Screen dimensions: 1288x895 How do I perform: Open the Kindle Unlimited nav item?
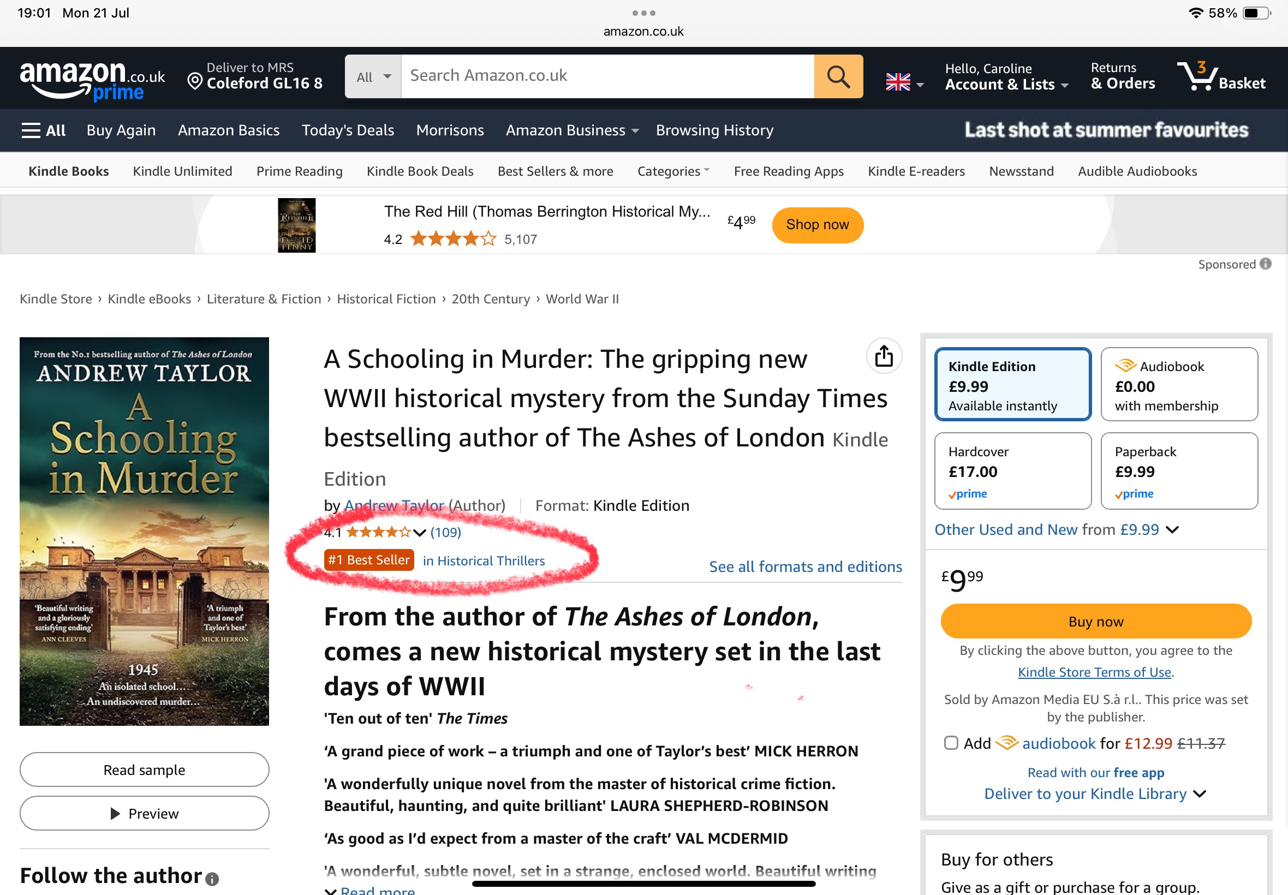click(182, 171)
